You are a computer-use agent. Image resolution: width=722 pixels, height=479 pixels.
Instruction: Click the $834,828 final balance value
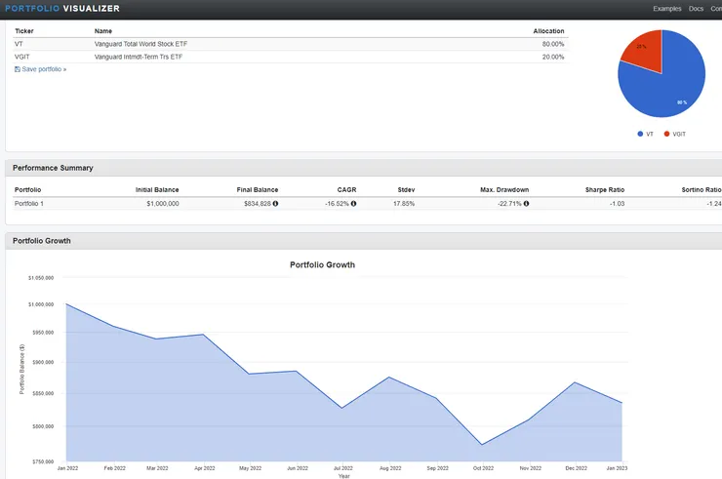pyautogui.click(x=258, y=203)
